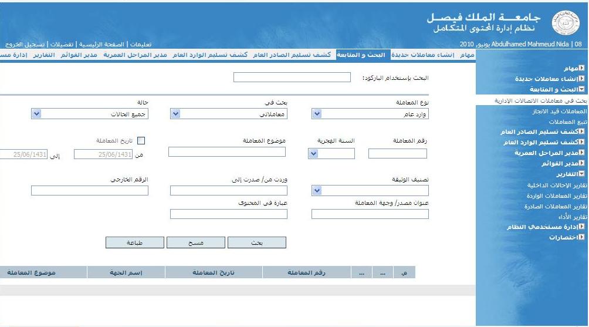Click موضوع المعاملة input field
This screenshot has height=327, width=589.
pyautogui.click(x=227, y=152)
